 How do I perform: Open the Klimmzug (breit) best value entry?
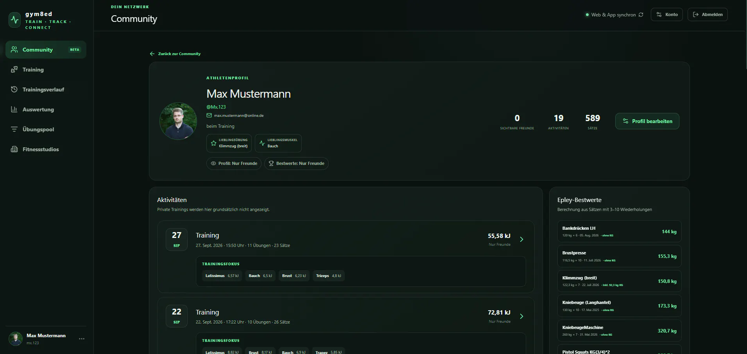[619, 281]
